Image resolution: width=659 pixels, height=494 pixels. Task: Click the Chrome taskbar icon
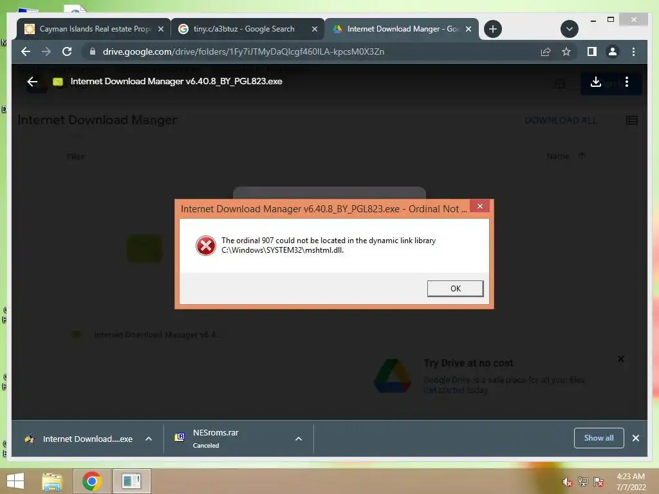(x=92, y=481)
